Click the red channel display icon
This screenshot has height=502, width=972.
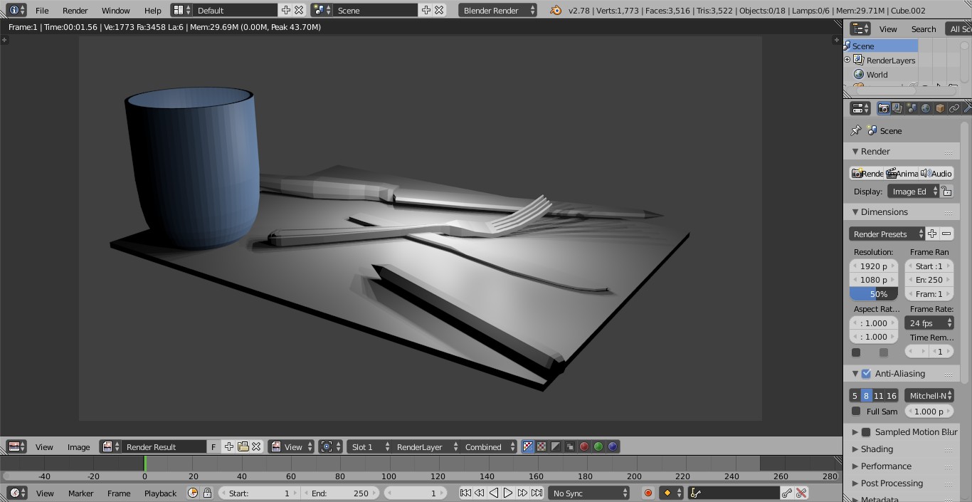click(x=584, y=447)
